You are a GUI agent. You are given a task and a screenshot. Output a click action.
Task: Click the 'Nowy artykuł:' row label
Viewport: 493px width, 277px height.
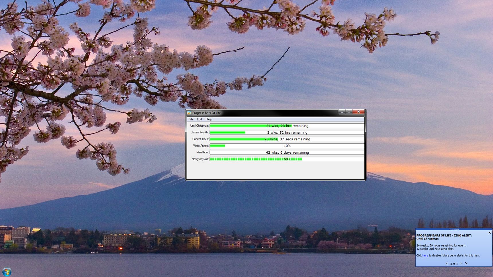200,159
